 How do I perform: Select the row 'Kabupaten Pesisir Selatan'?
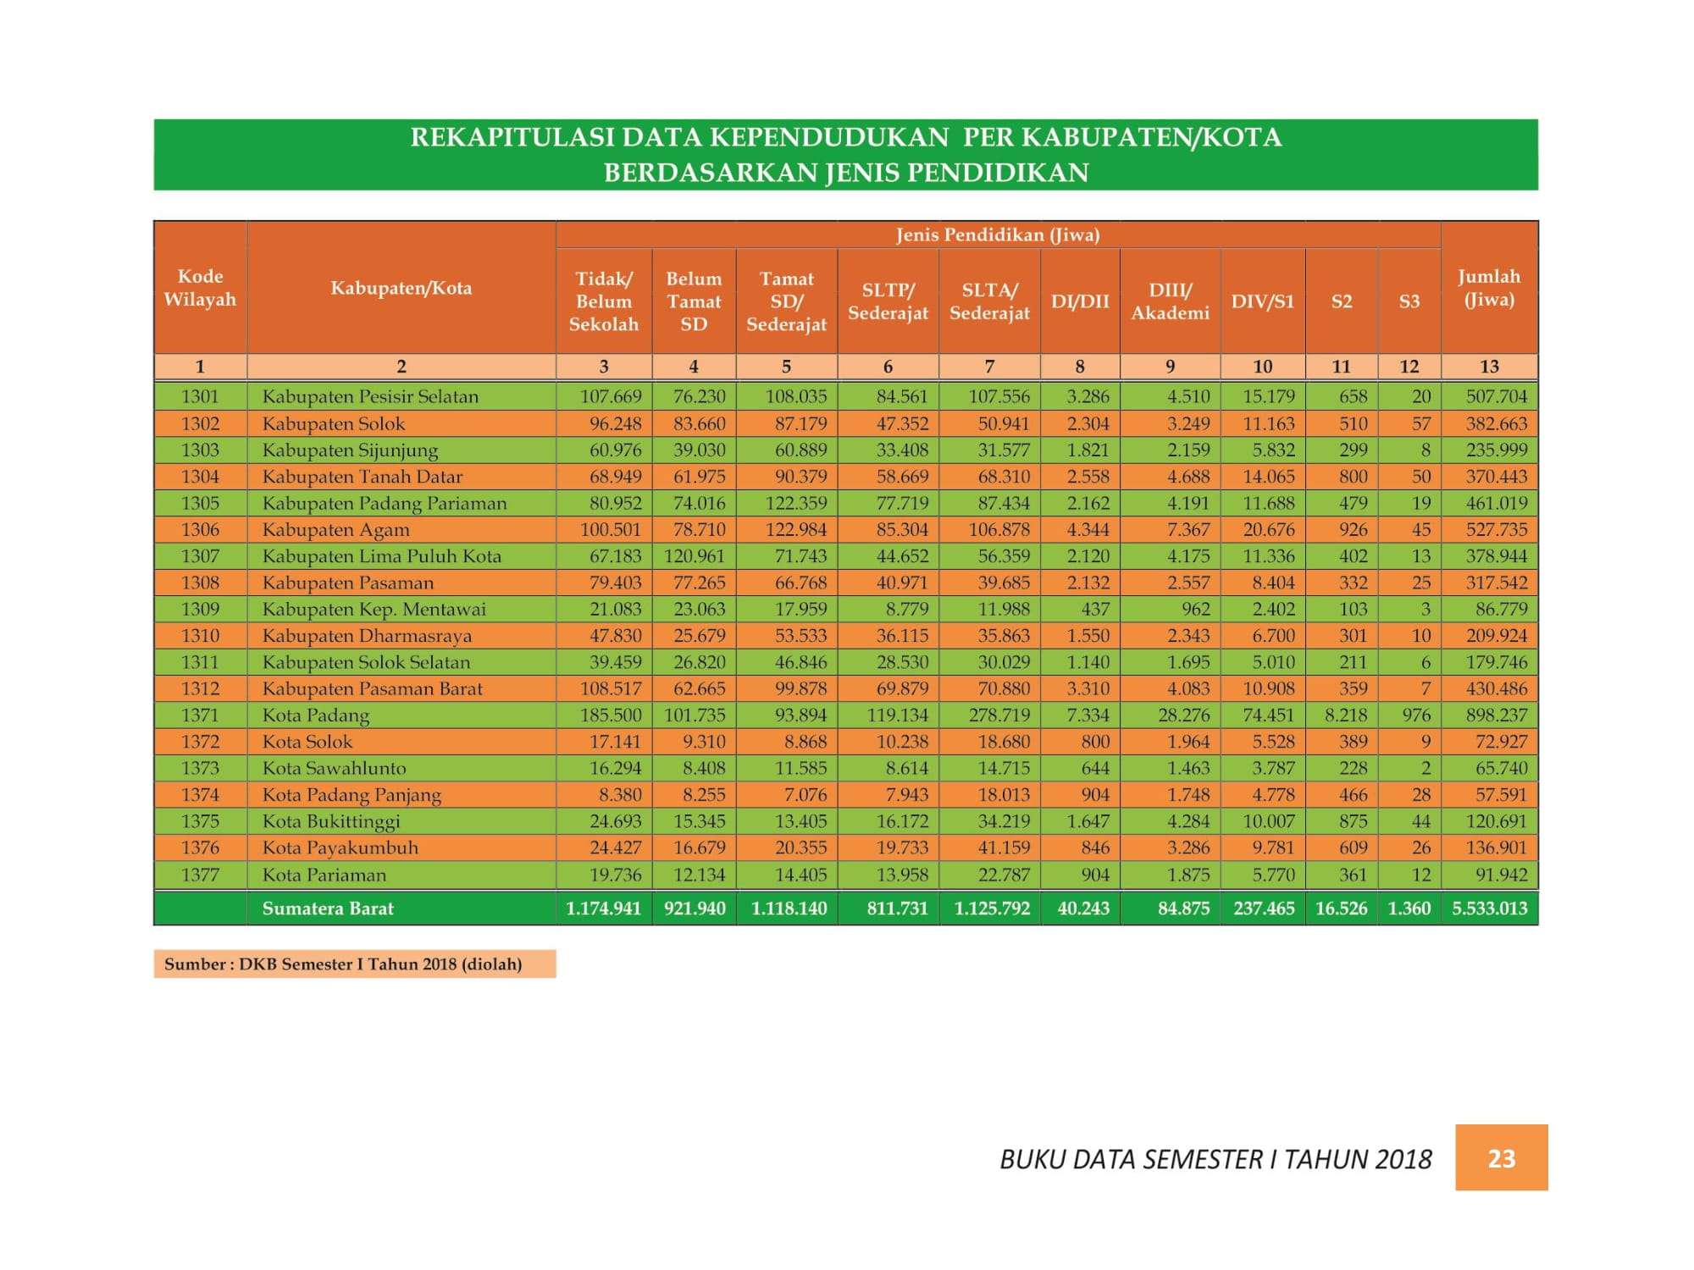click(845, 396)
